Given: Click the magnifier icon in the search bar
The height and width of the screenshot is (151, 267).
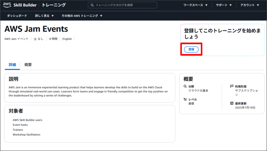Looking at the screenshot, I should (x=92, y=5).
